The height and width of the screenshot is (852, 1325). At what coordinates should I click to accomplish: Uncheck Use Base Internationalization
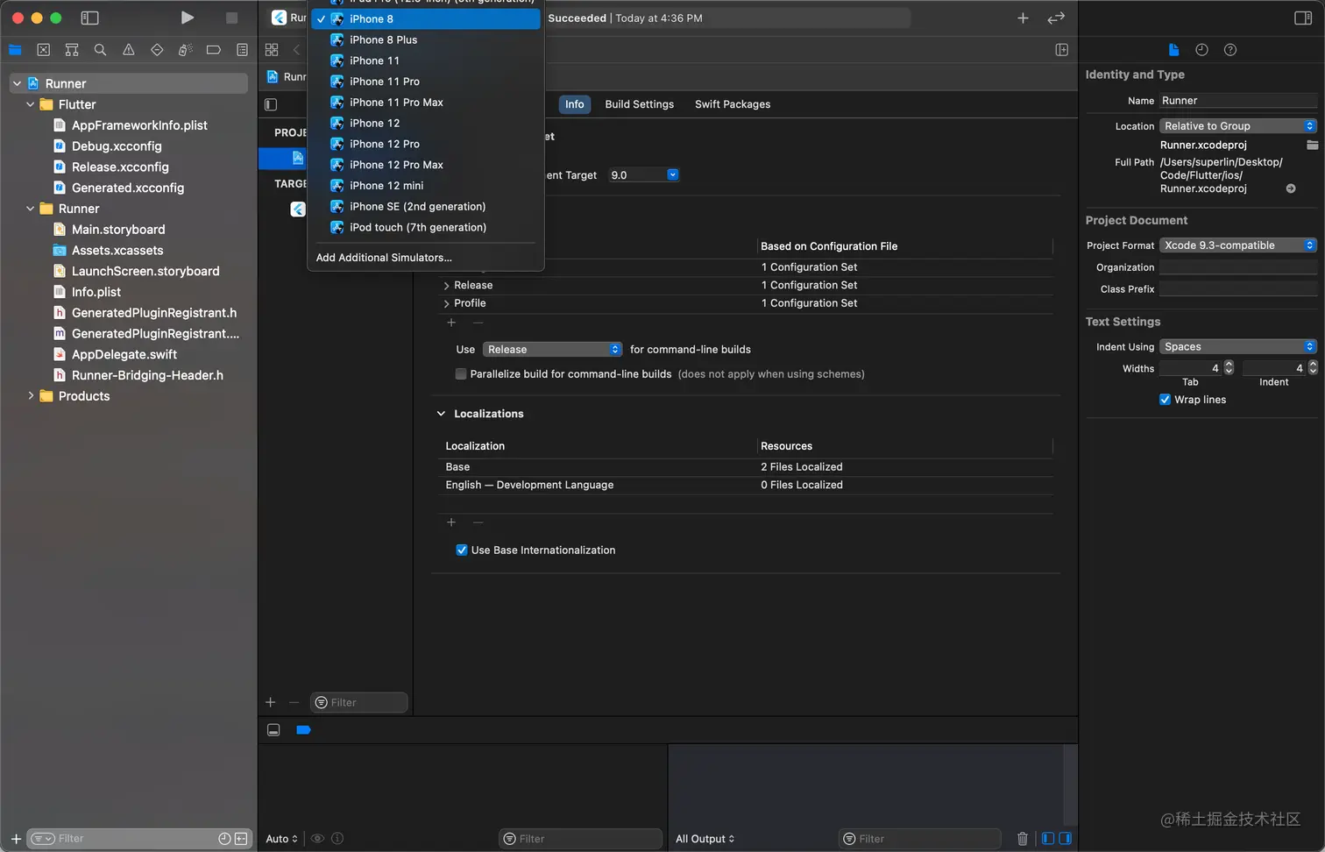(x=462, y=550)
